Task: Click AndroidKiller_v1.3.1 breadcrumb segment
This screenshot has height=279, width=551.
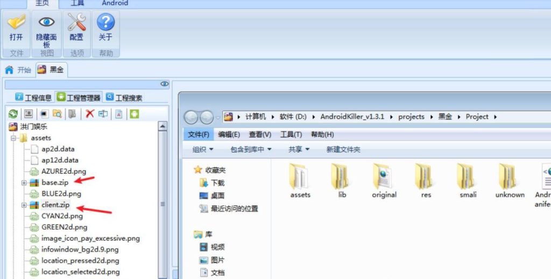Action: (352, 117)
